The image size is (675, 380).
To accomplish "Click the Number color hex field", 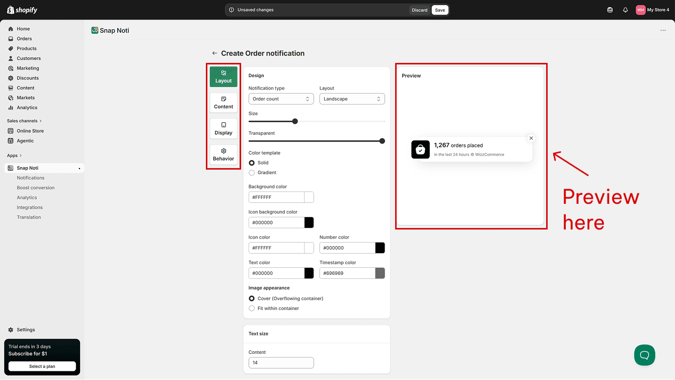I will [x=347, y=248].
